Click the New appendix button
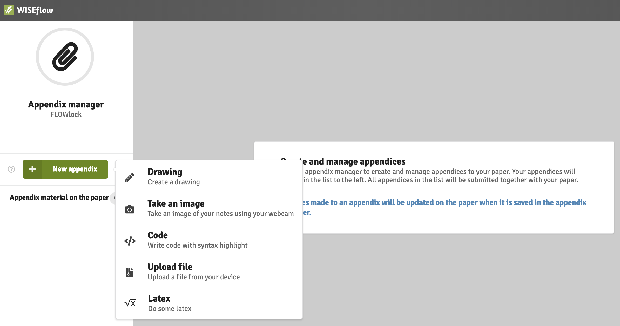The height and width of the screenshot is (326, 620). (x=65, y=169)
